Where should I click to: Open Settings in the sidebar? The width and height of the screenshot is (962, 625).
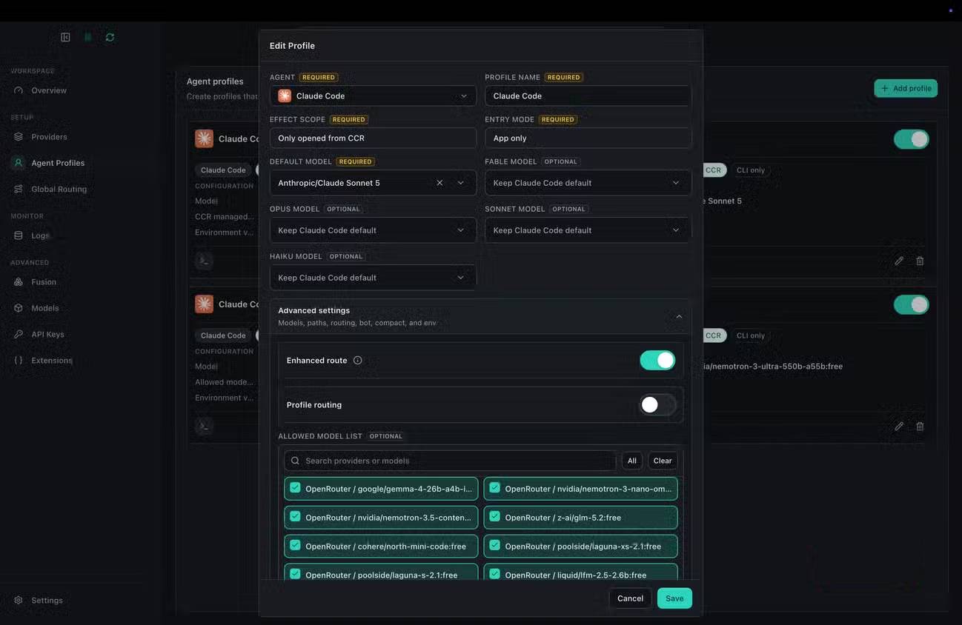click(x=47, y=601)
